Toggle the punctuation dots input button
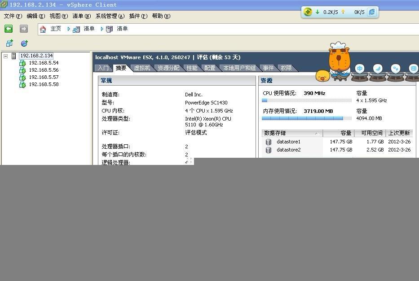419x281 pixels. (396, 69)
